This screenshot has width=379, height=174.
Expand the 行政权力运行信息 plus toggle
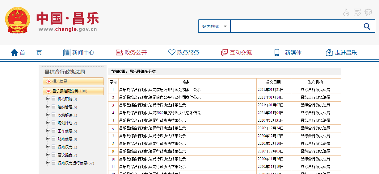point(48,163)
